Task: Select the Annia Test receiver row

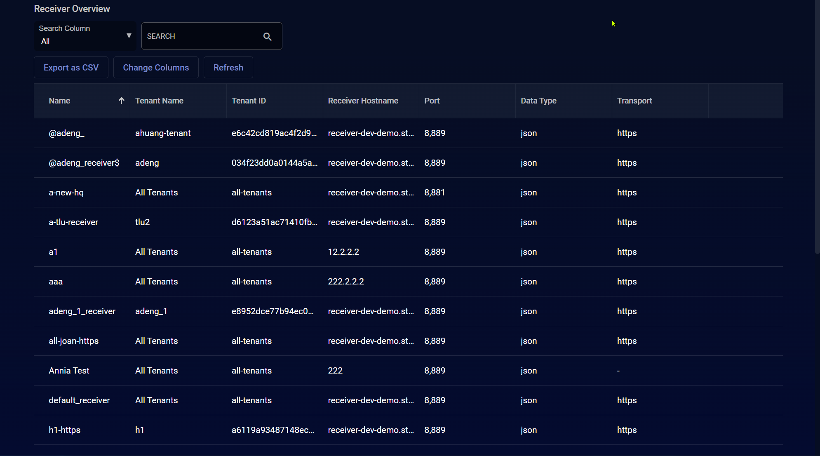Action: [x=69, y=371]
